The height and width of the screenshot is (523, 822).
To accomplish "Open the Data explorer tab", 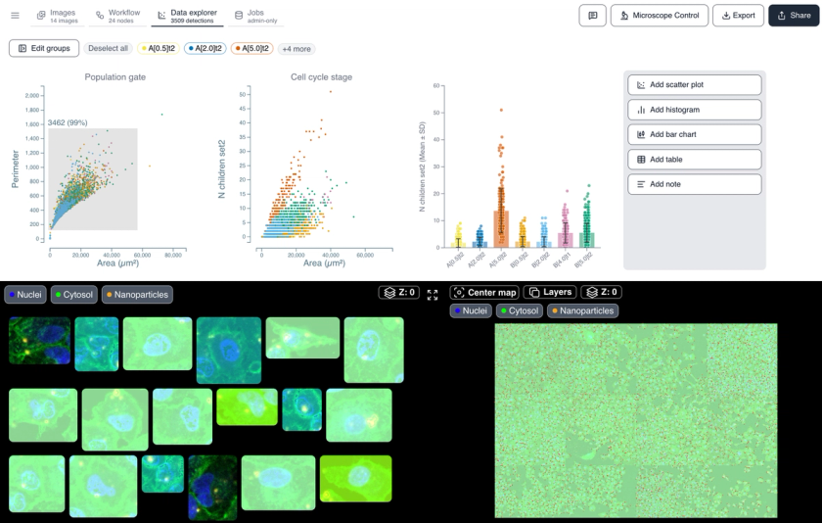I will pyautogui.click(x=188, y=17).
